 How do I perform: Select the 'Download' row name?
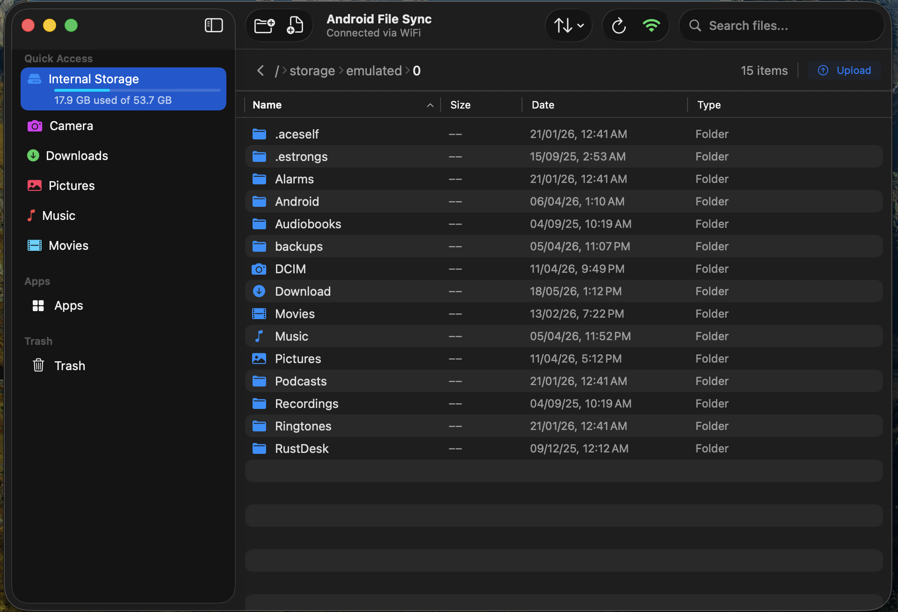click(x=303, y=291)
